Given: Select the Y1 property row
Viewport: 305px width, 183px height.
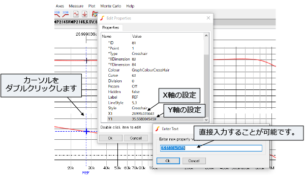Looking at the screenshot, I should click(155, 119).
